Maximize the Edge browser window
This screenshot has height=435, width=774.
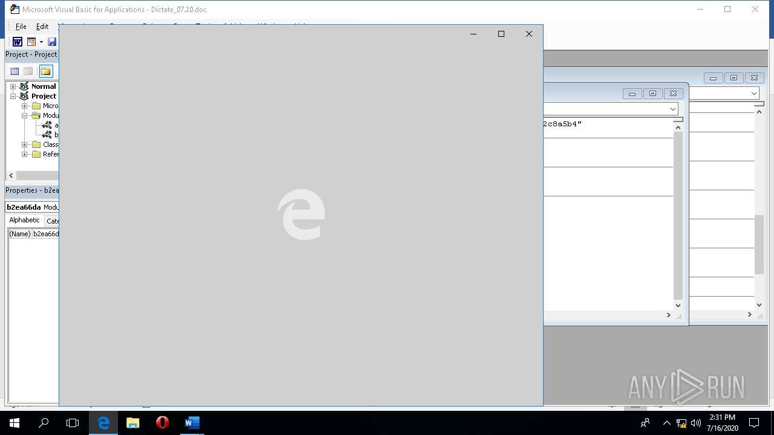tap(501, 34)
